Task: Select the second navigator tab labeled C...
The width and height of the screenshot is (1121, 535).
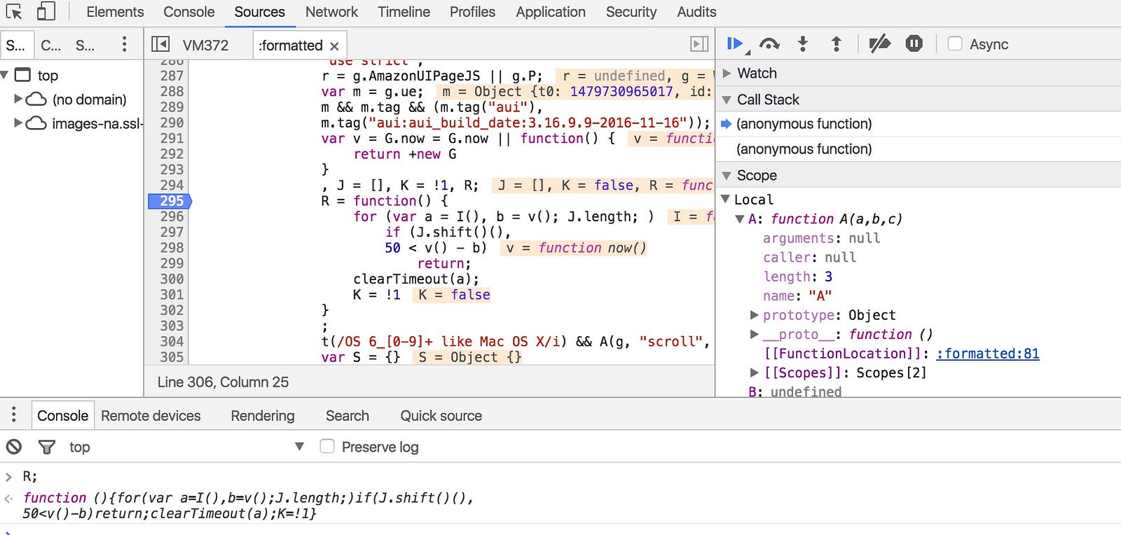Action: coord(50,46)
